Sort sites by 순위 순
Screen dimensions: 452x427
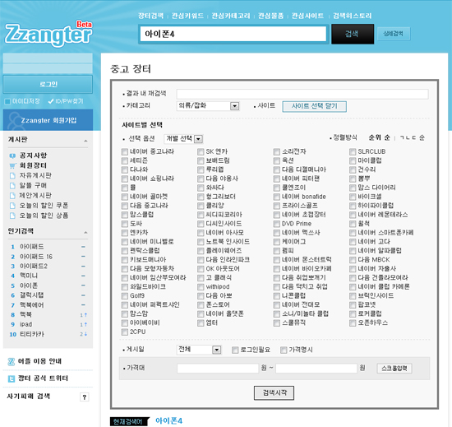coord(380,137)
